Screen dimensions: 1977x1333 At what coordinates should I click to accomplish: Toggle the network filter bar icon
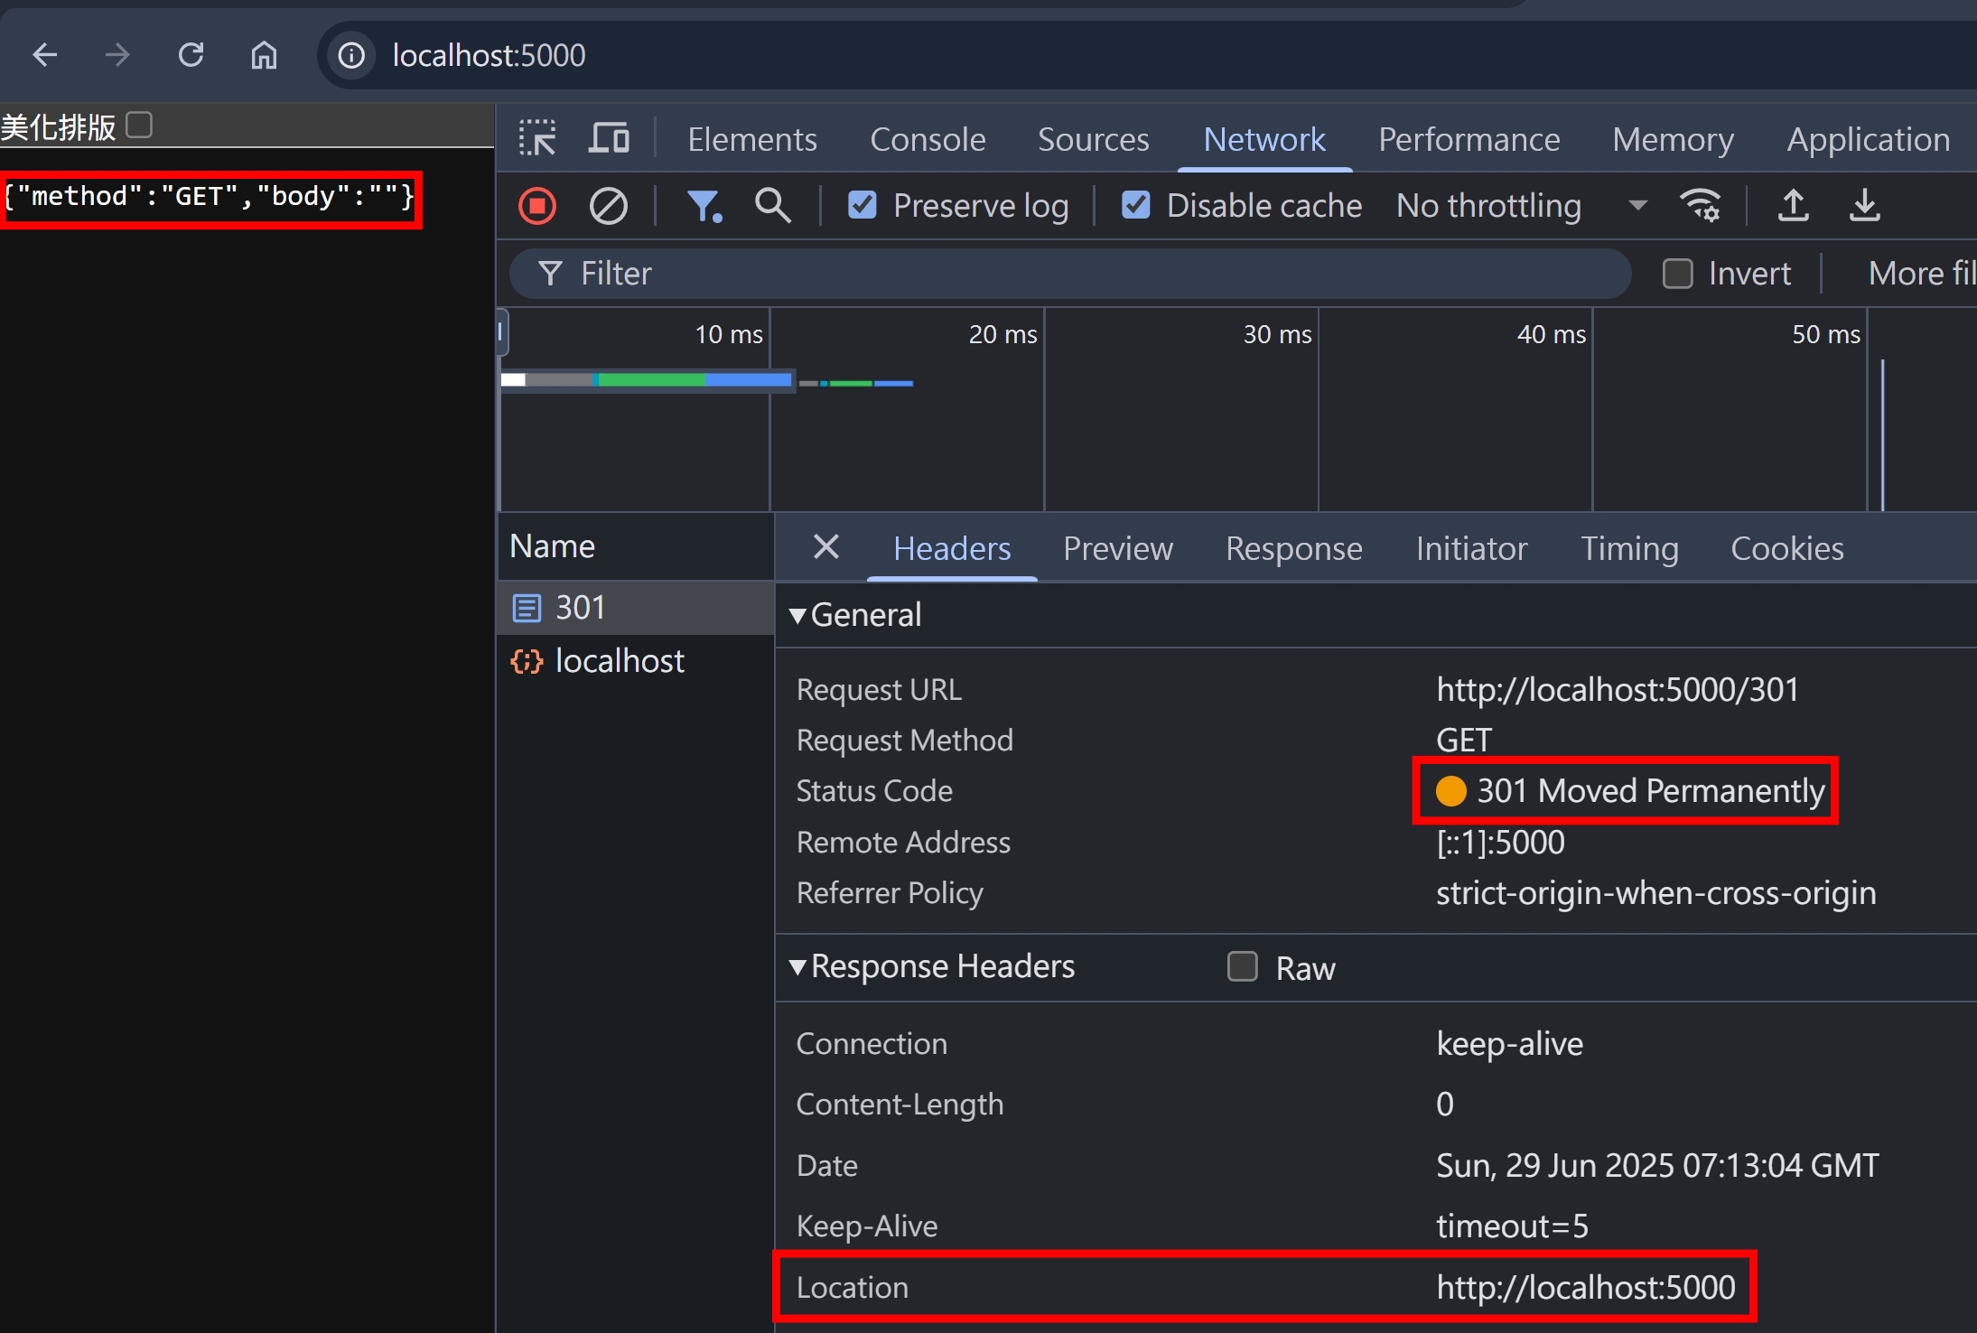click(x=704, y=206)
